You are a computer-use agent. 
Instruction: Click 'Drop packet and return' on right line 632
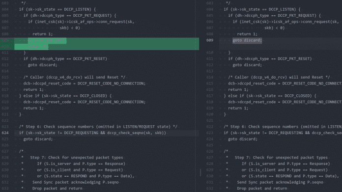[262, 188]
